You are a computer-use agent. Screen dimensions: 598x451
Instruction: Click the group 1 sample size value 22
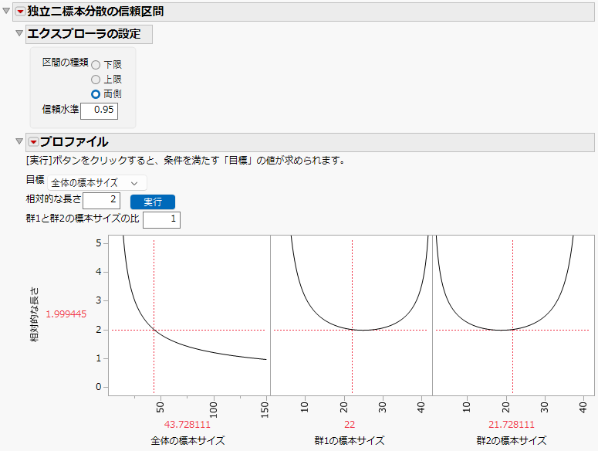(350, 424)
